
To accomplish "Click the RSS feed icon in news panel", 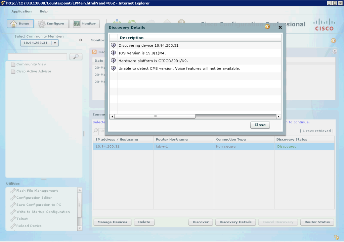I will click(94, 52).
